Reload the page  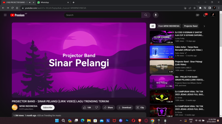coord(12,8)
